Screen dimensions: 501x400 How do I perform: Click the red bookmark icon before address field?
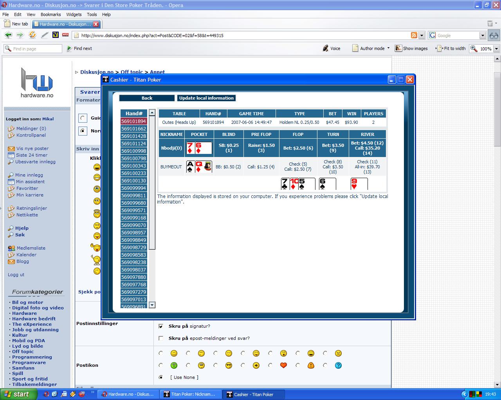[x=65, y=35]
